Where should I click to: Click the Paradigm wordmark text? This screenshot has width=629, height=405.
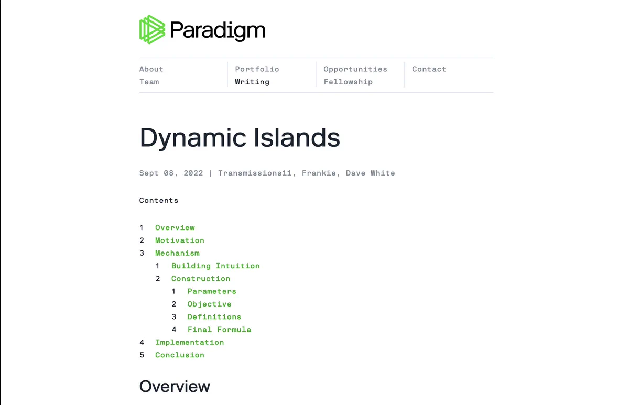[218, 30]
